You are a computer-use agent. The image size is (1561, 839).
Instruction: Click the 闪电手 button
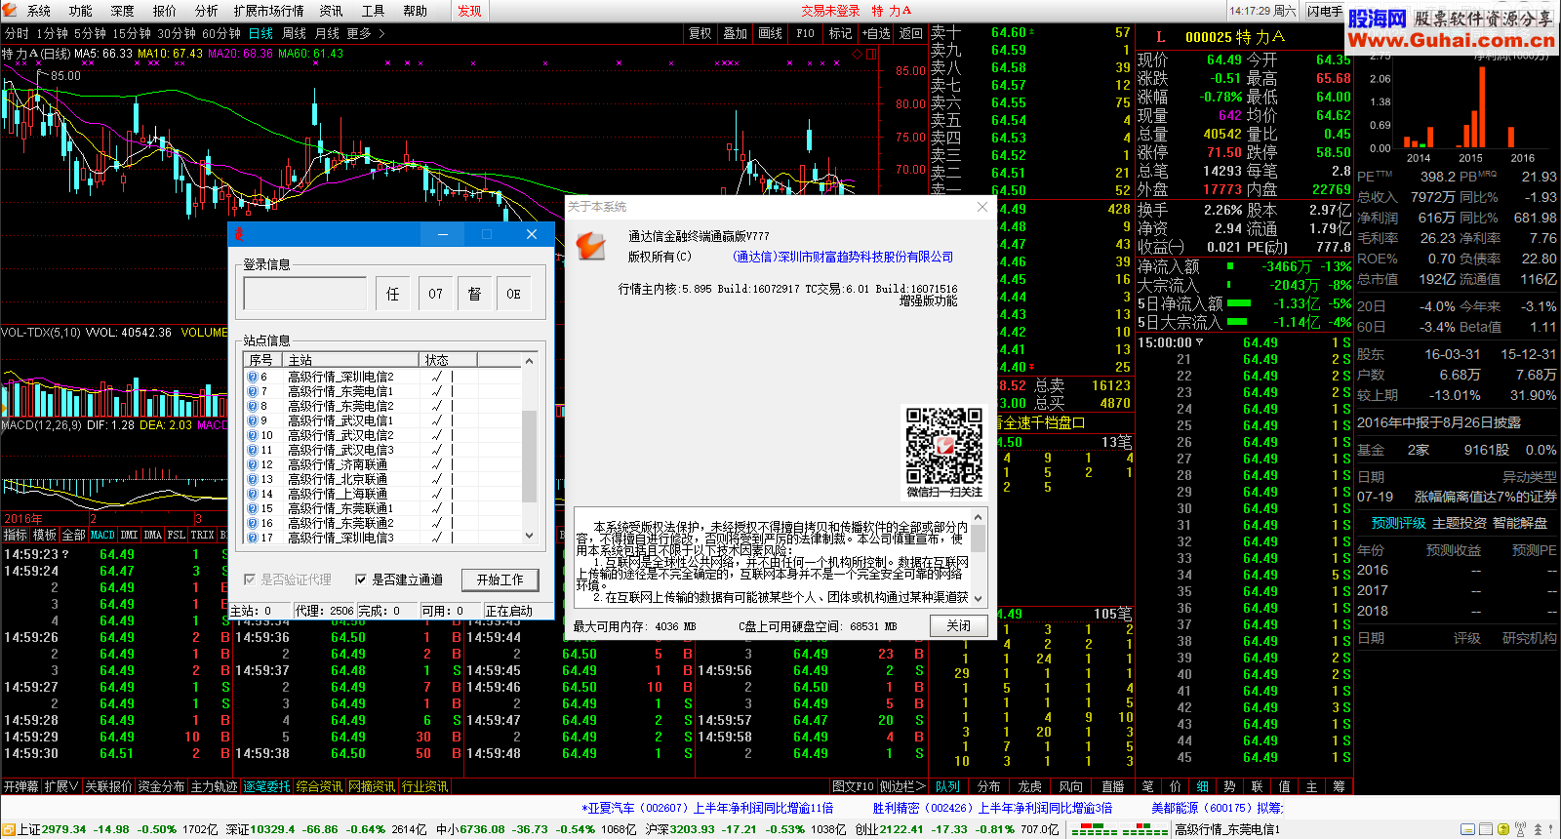pyautogui.click(x=1325, y=11)
